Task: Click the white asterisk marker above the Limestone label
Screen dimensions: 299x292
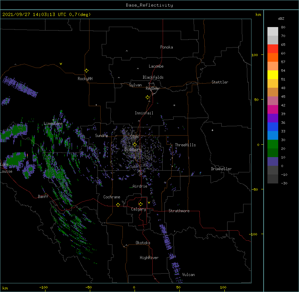Action: [53, 120]
